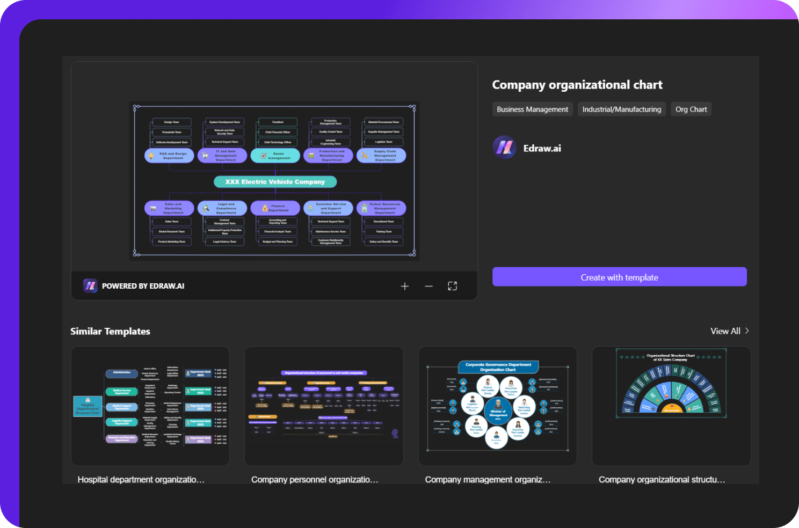Viewport: 799px width, 528px height.
Task: Open the Edraw.ai author name link
Action: point(542,148)
